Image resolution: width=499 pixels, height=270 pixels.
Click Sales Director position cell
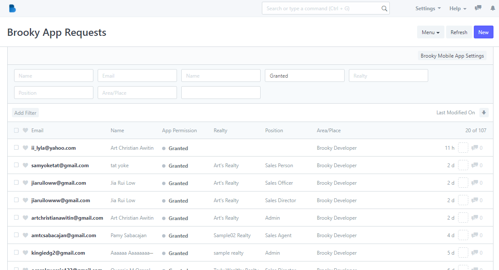[x=280, y=200]
